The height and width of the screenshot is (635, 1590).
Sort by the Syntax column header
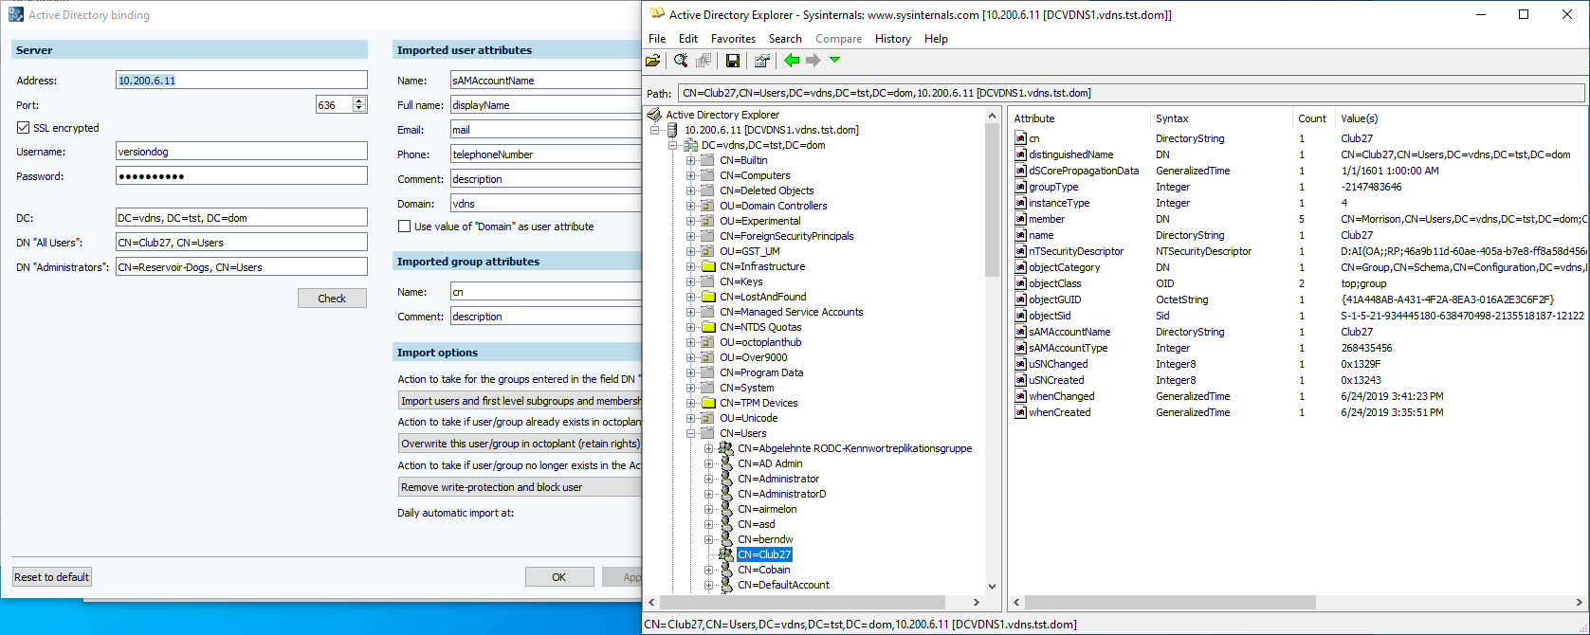coord(1221,118)
